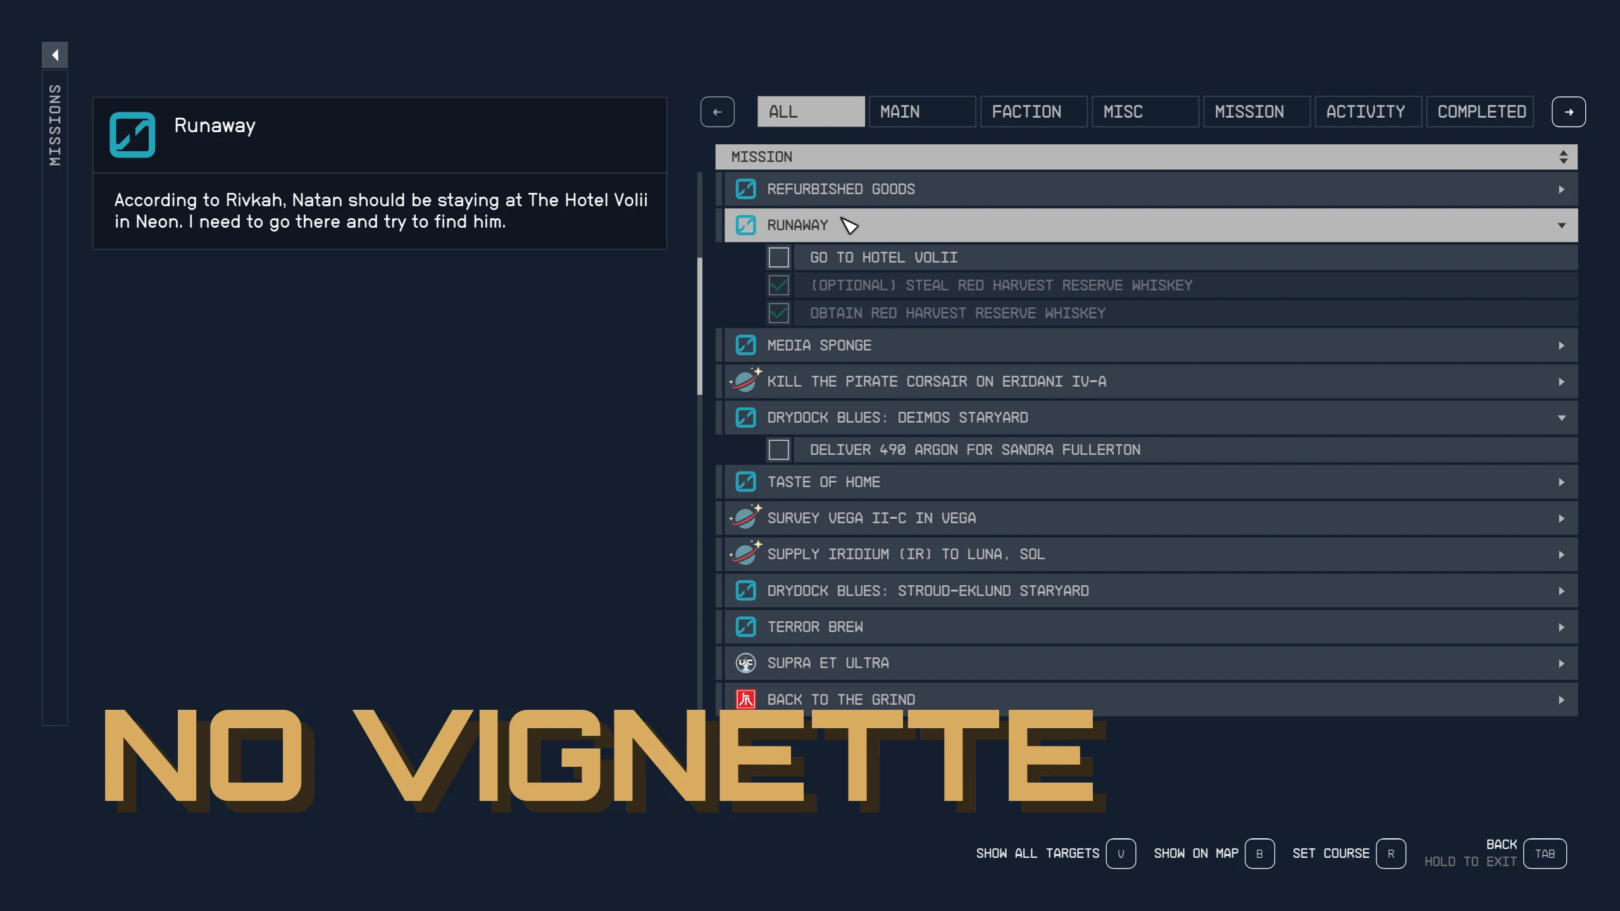This screenshot has height=911, width=1620.
Task: Click the Supra Et Ultra UC faction icon
Action: 745,663
